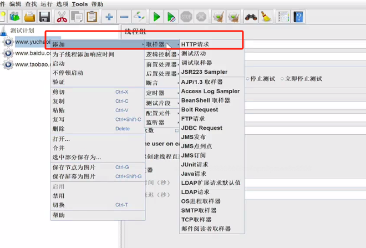Click 禁用 in context menu

[98, 196]
